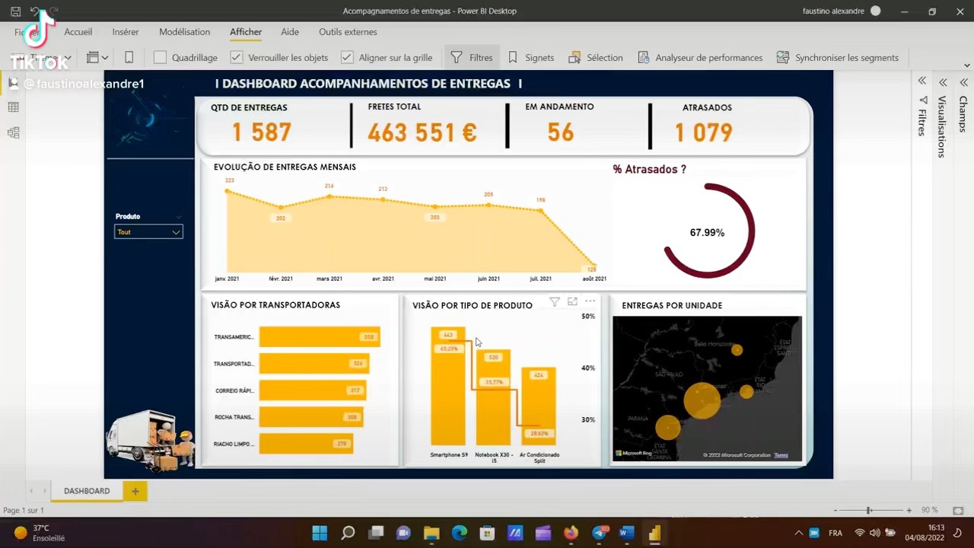This screenshot has width=974, height=548.
Task: Select the DASHBOARD page tab
Action: (87, 491)
